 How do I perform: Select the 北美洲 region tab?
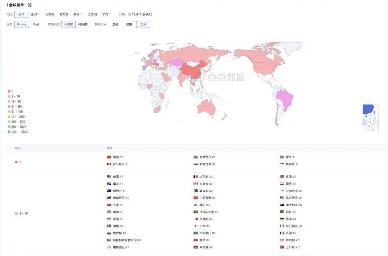click(x=50, y=14)
